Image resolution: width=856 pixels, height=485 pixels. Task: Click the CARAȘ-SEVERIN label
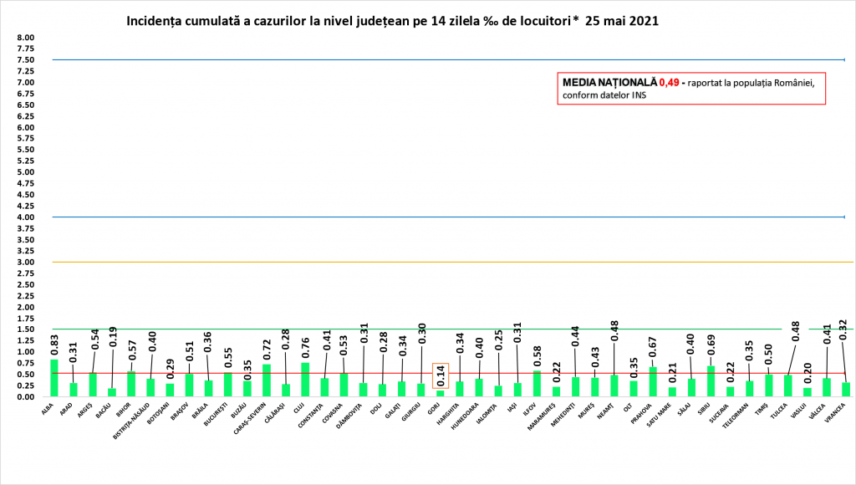[249, 418]
